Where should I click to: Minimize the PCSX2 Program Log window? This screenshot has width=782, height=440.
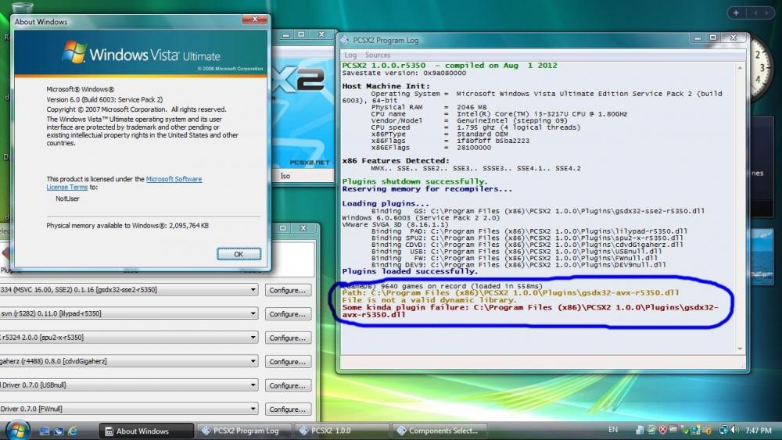(698, 38)
